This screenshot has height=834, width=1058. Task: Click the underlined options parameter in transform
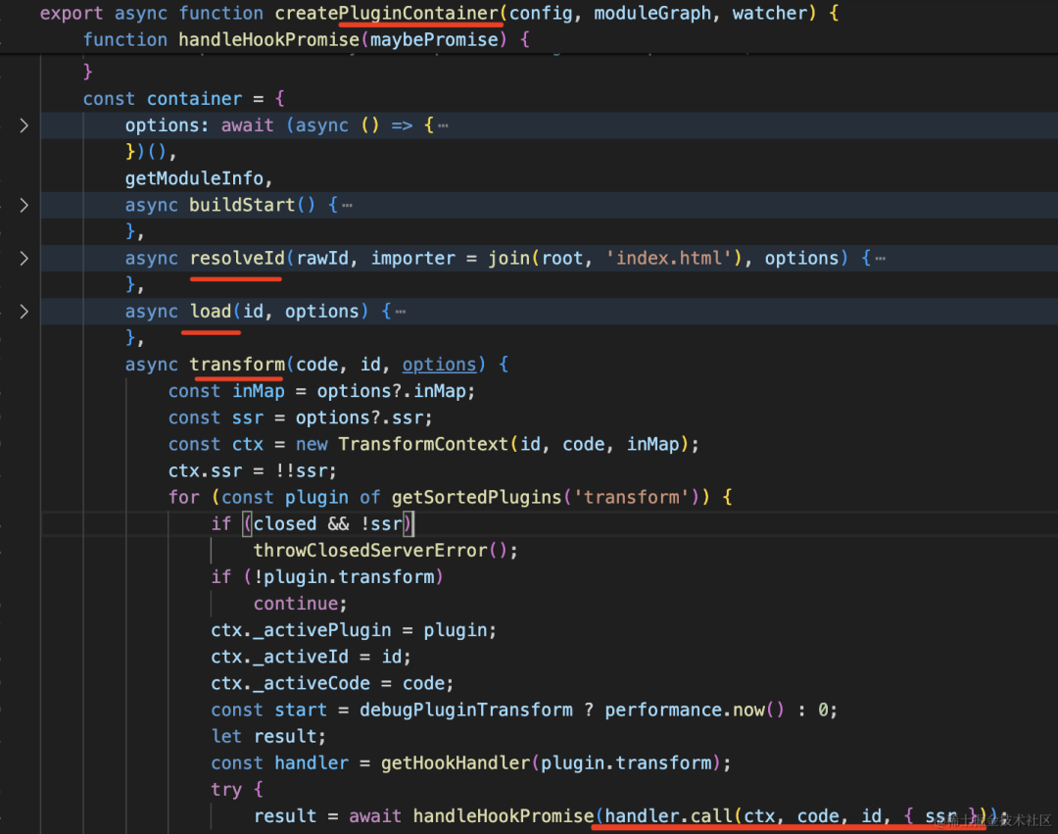click(439, 365)
